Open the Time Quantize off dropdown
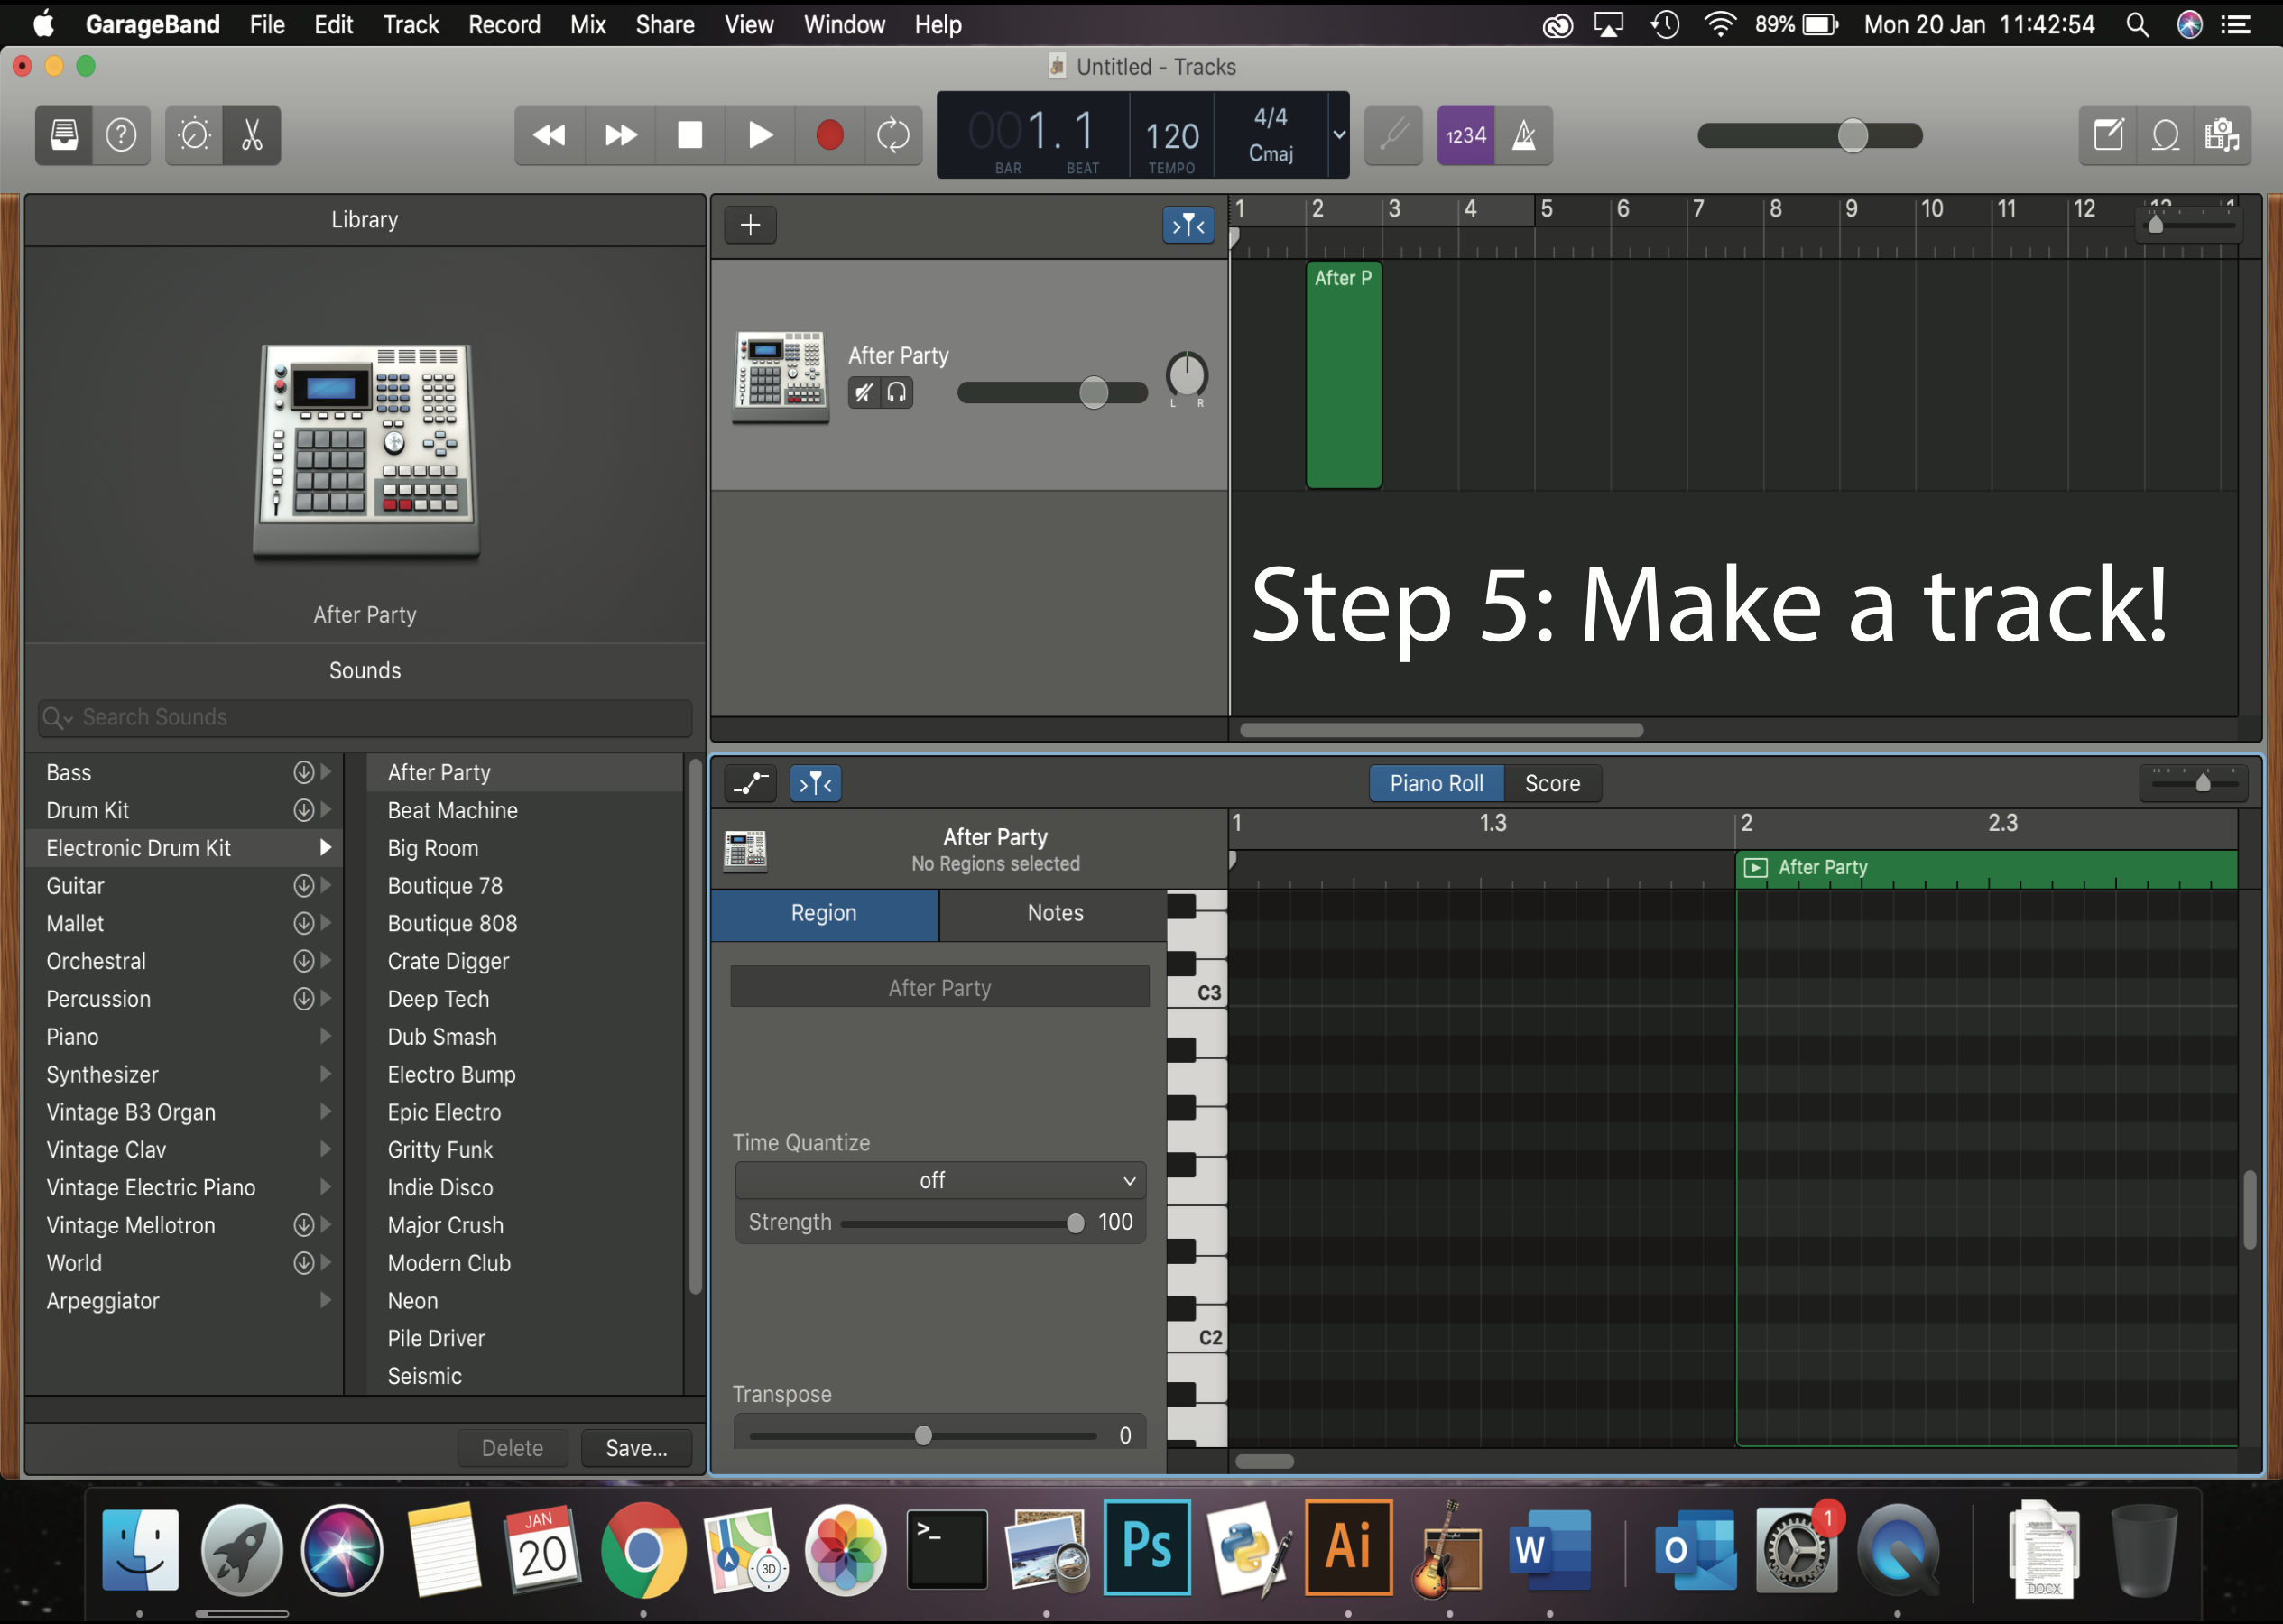Image resolution: width=2283 pixels, height=1624 pixels. 941,1180
